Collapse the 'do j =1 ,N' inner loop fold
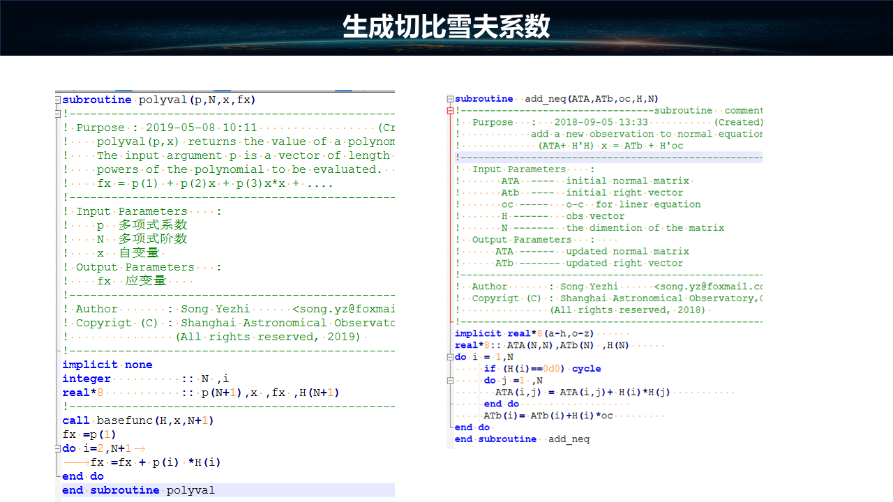The width and height of the screenshot is (893, 502). (450, 381)
